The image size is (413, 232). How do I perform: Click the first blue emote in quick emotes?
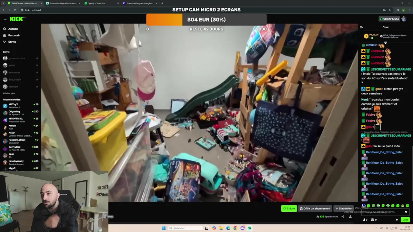pos(364,206)
